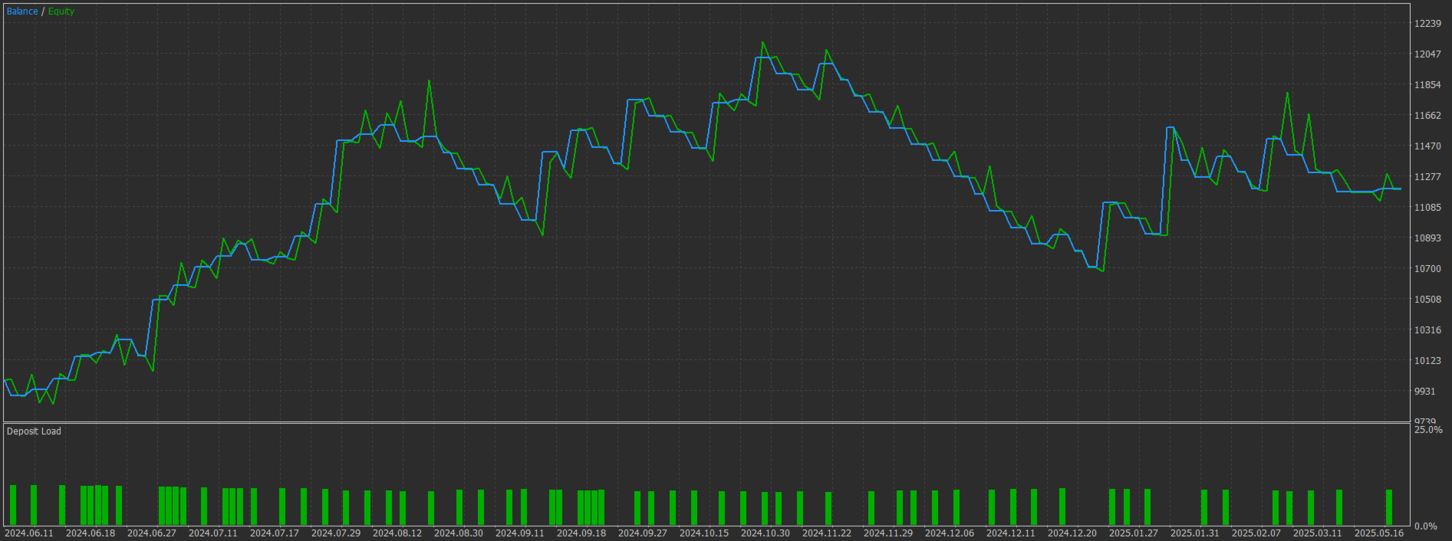Click the 2024.09.27 date label
Image resolution: width=1452 pixels, height=541 pixels.
point(643,533)
